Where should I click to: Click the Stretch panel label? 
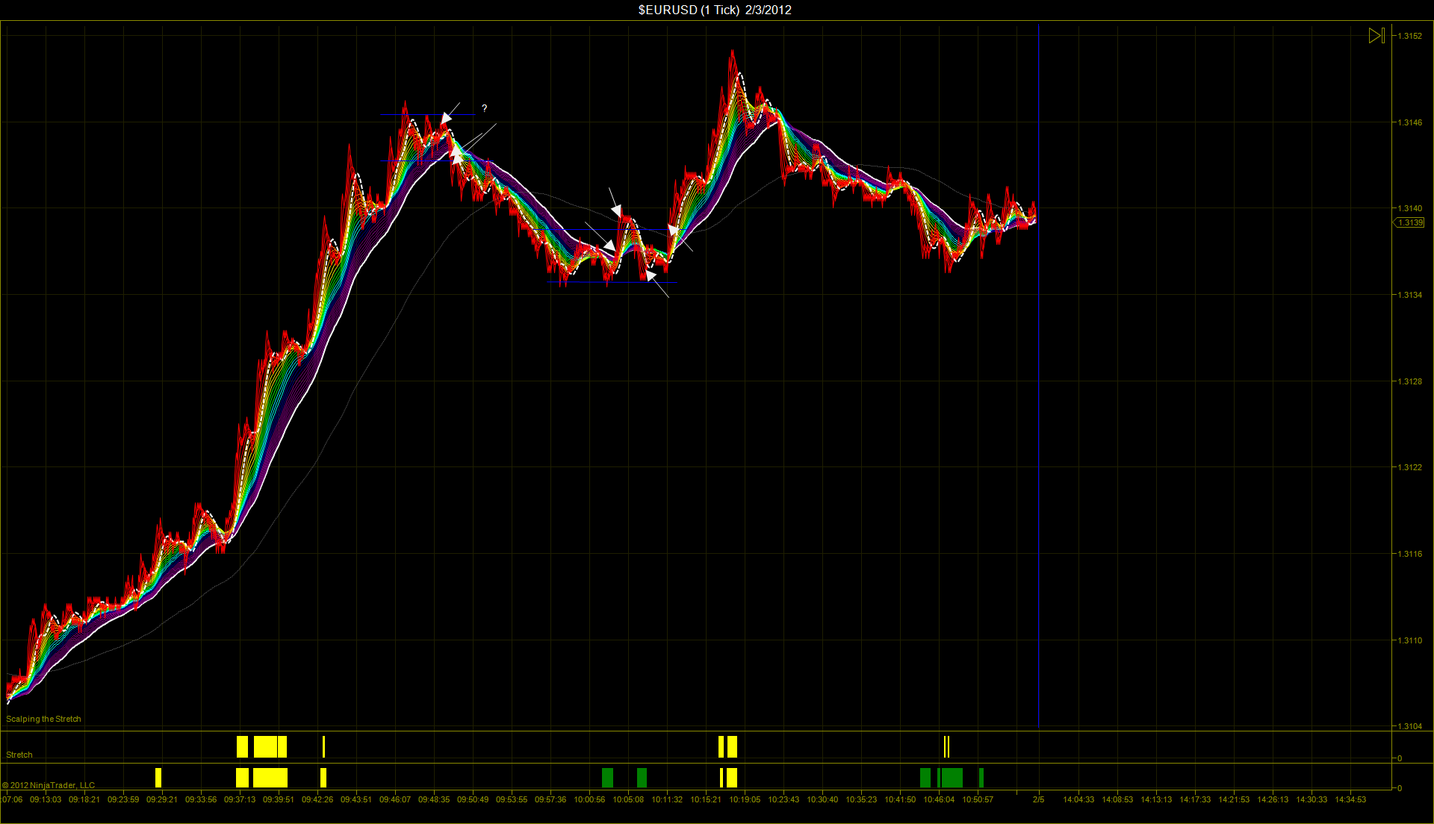coord(19,755)
